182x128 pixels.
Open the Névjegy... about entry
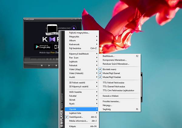point(119,105)
